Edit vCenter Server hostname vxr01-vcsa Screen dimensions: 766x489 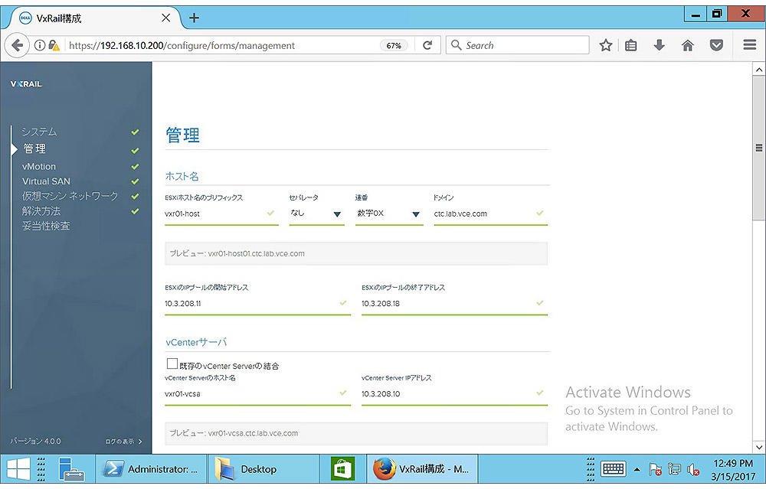click(257, 394)
